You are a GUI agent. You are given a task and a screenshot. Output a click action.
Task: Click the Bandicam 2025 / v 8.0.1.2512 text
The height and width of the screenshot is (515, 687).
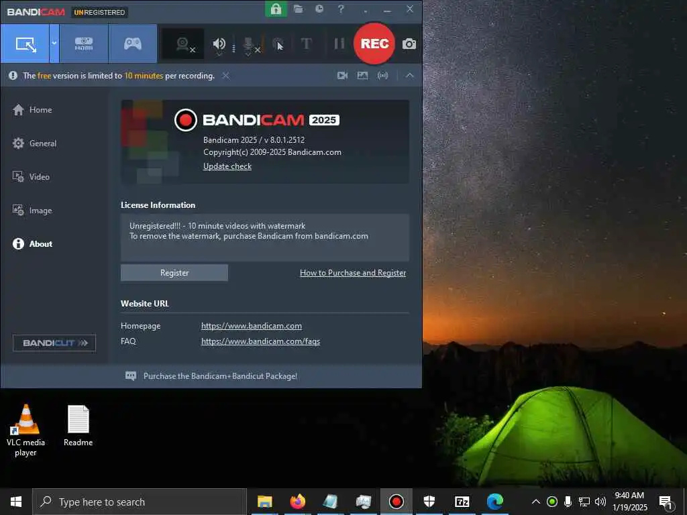pyautogui.click(x=254, y=140)
